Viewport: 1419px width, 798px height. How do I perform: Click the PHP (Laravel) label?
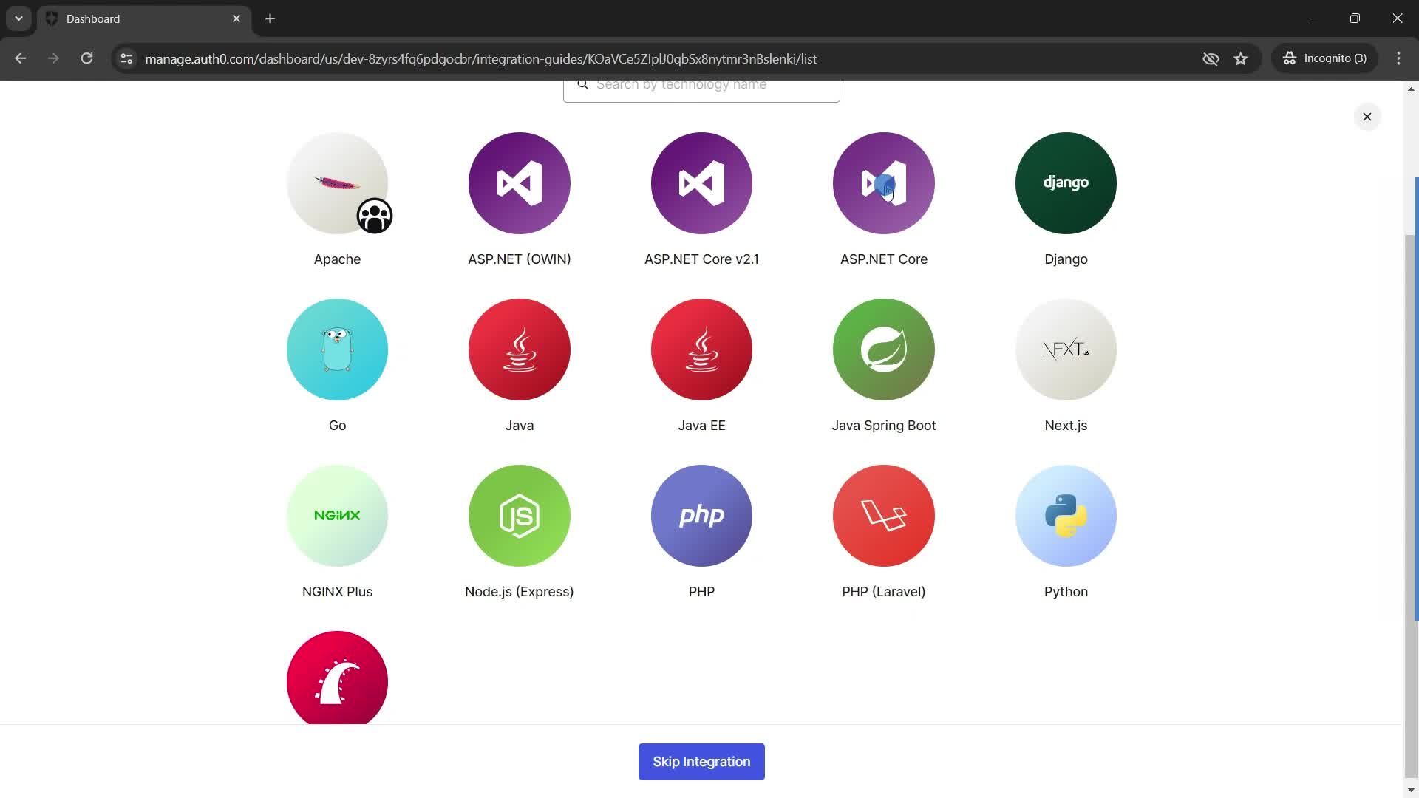(x=884, y=592)
